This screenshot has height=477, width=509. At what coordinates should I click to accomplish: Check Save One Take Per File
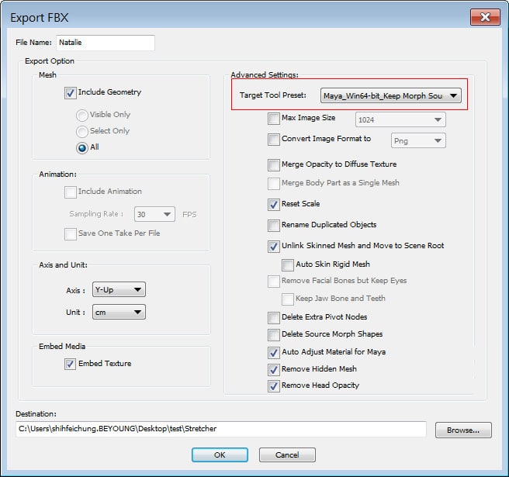click(70, 234)
